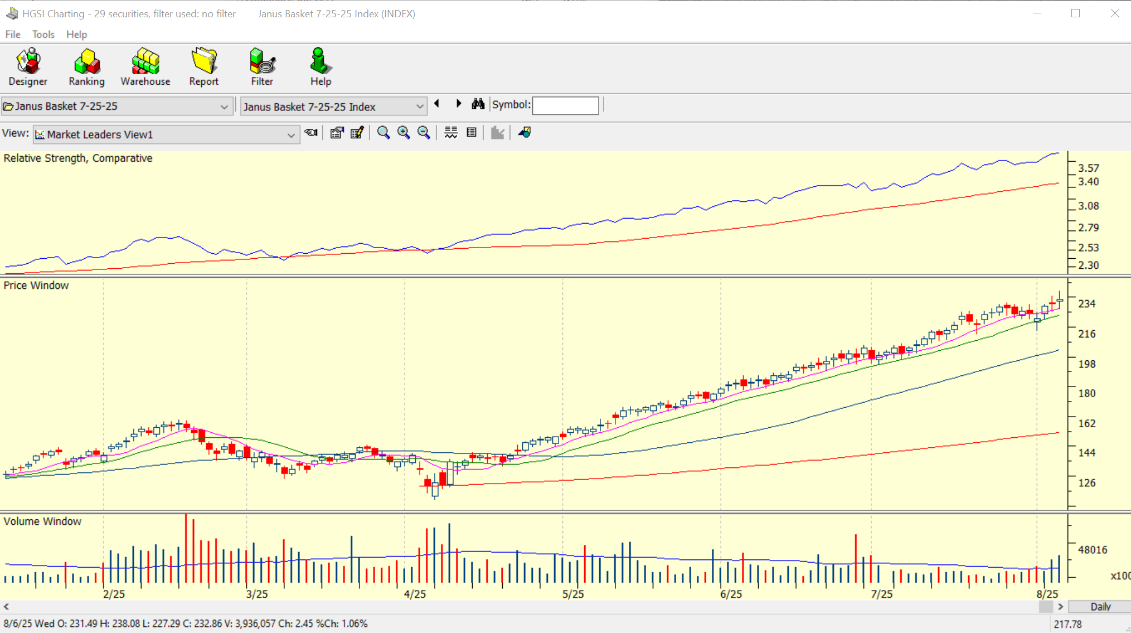Click the binoculars find icon
The width and height of the screenshot is (1131, 633).
click(x=478, y=104)
